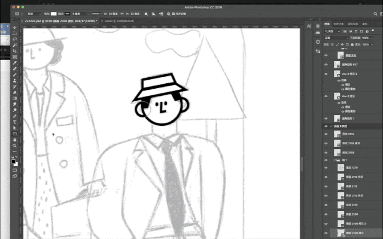Image resolution: width=383 pixels, height=239 pixels.
Task: Select the Lasso tool
Action: click(x=14, y=39)
